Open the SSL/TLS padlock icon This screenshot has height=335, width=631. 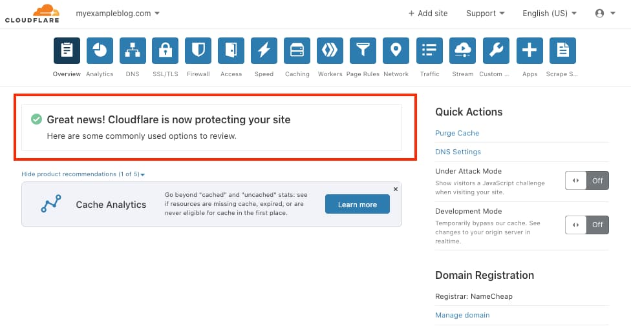click(165, 50)
